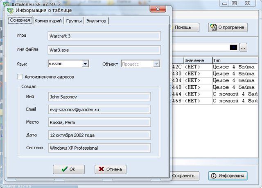This screenshot has width=262, height=188.
Task: Click the Место field Russia, Perm
Action: coord(99,122)
